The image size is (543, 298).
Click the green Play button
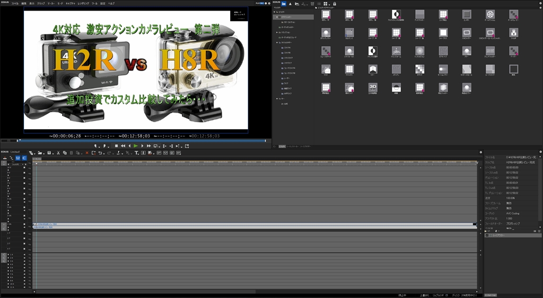click(136, 146)
